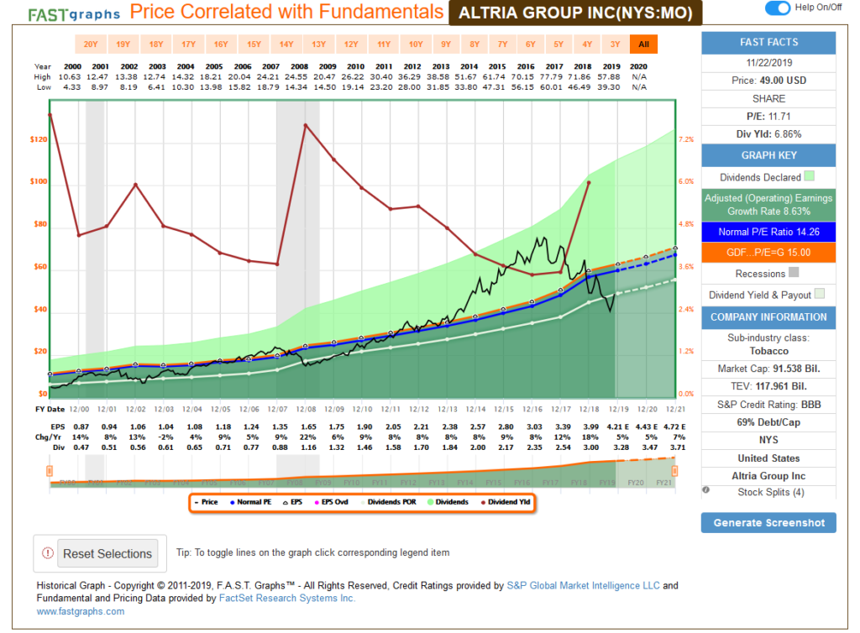The image size is (860, 633).
Task: Click the FASTgraphs logo
Action: (x=74, y=14)
